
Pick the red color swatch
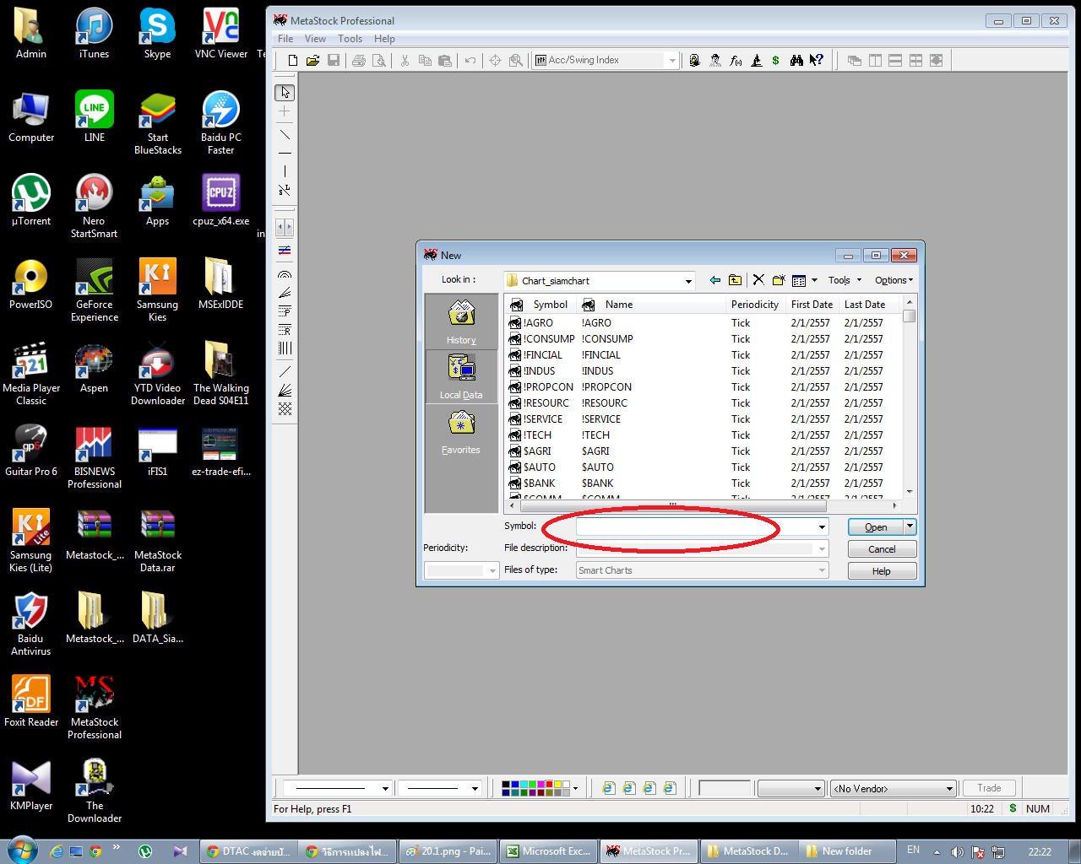click(550, 785)
